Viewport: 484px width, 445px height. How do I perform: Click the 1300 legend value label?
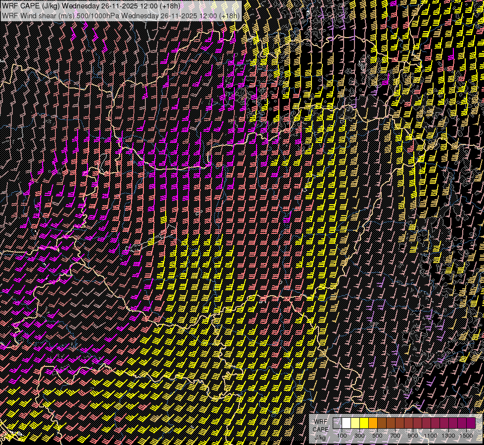point(448,436)
